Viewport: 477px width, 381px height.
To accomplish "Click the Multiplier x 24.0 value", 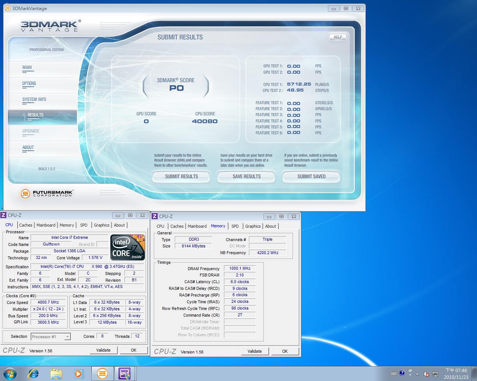I will pyautogui.click(x=48, y=309).
